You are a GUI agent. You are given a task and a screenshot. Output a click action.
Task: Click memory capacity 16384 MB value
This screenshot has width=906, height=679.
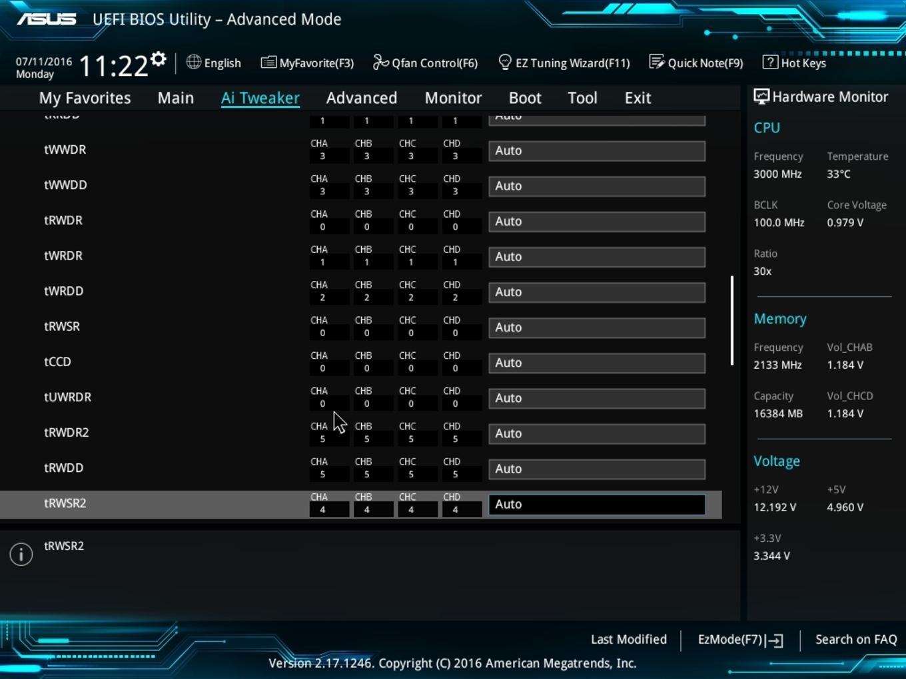click(x=778, y=413)
